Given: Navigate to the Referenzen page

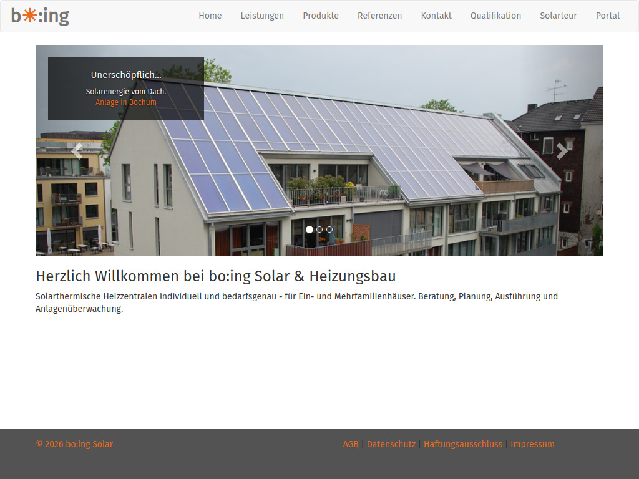Looking at the screenshot, I should 379,16.
